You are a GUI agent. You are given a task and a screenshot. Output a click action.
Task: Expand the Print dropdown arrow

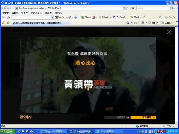coord(146,23)
